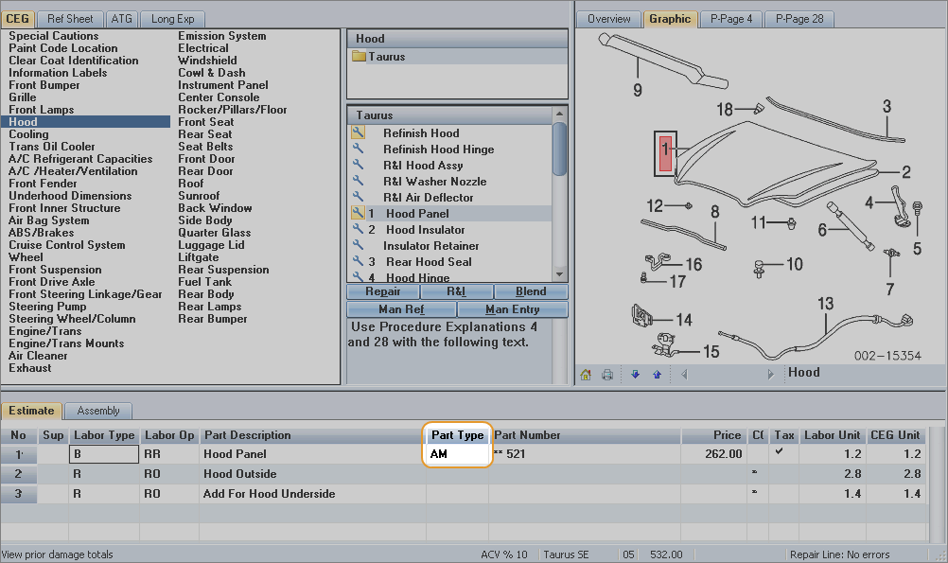Click wrench icon beside Refinish Hood

click(x=359, y=133)
